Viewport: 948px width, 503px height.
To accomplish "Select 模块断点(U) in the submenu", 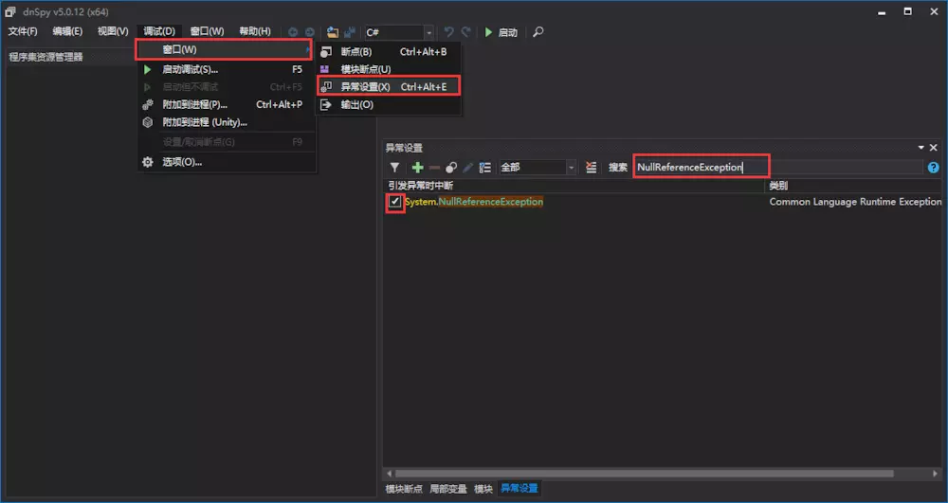I will 388,69.
